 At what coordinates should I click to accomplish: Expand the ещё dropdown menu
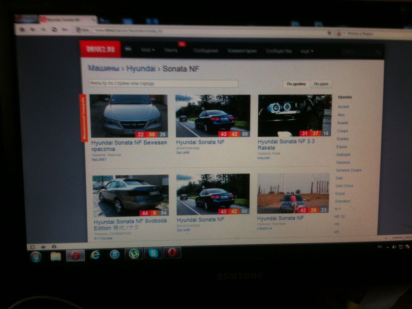(x=307, y=51)
